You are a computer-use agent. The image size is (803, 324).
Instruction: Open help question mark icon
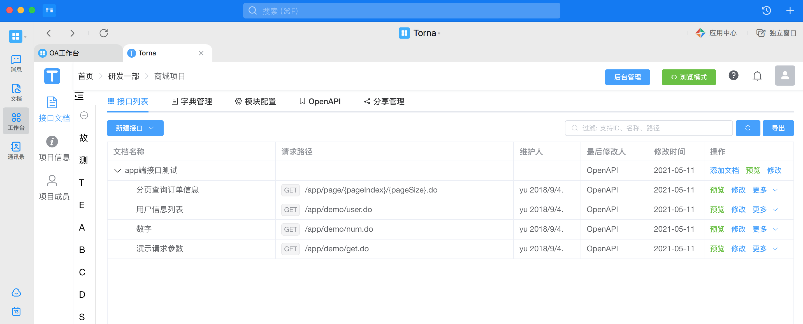(733, 75)
